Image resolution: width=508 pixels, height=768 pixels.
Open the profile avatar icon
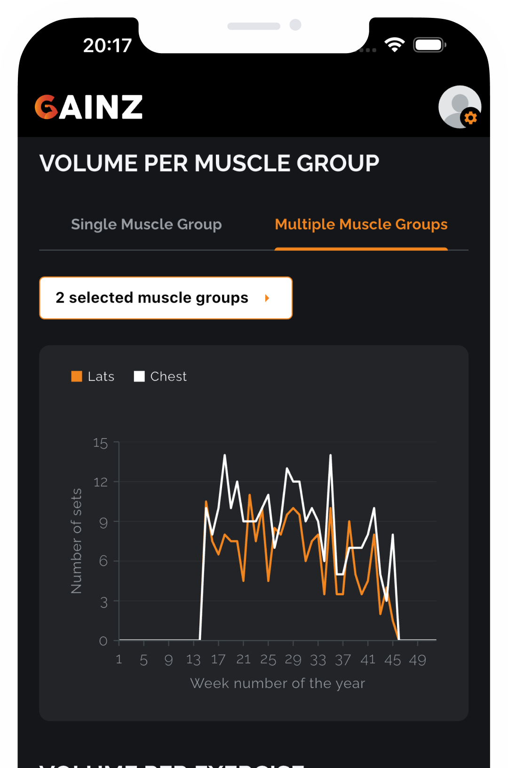[458, 106]
